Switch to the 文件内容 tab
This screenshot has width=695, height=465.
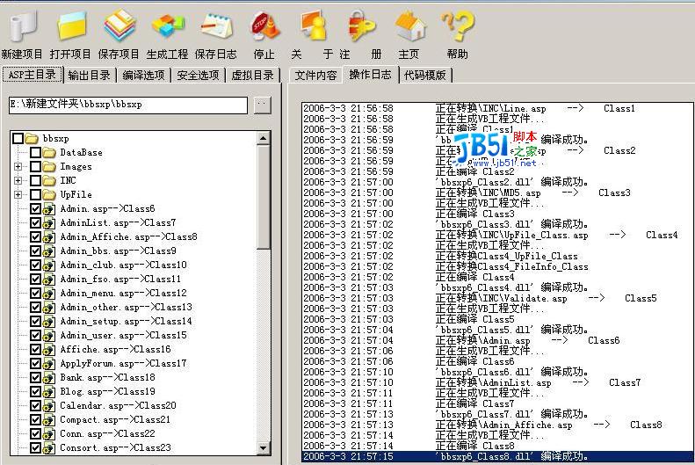point(315,75)
